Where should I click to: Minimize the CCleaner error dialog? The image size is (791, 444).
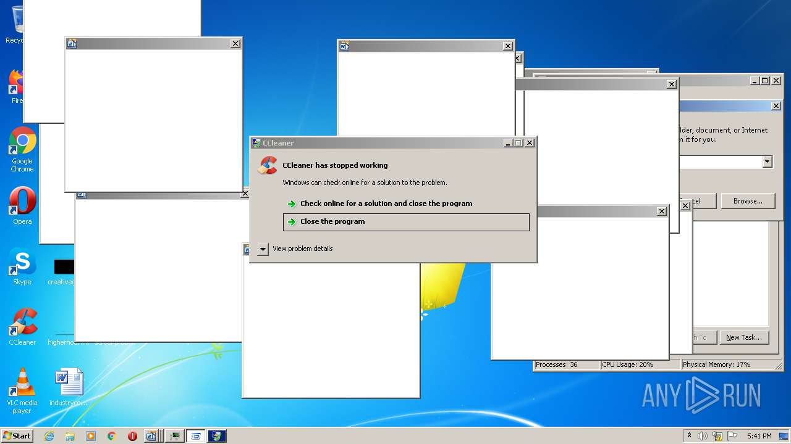(x=508, y=143)
